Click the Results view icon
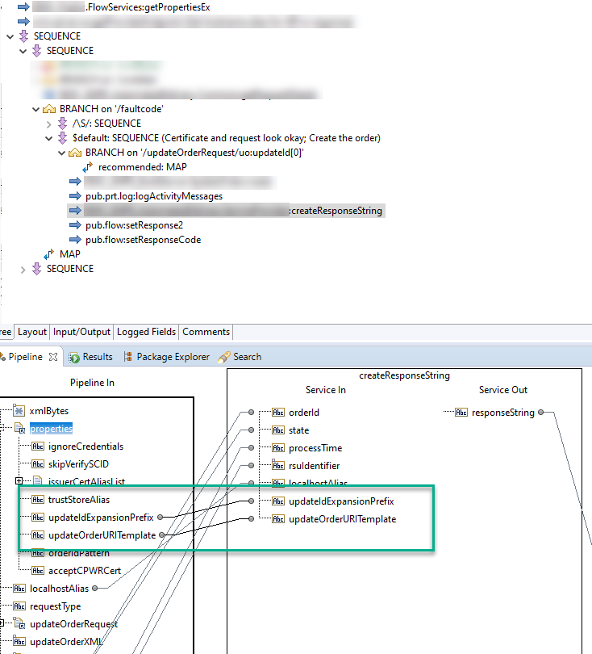Screen dimensions: 592x654 pyautogui.click(x=74, y=358)
